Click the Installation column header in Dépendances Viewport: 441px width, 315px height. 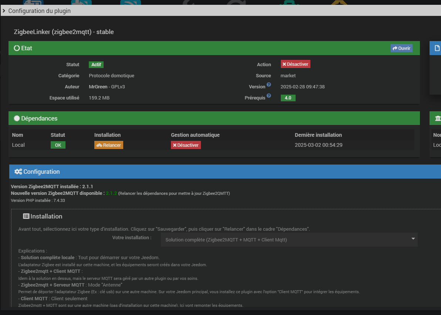pos(107,135)
